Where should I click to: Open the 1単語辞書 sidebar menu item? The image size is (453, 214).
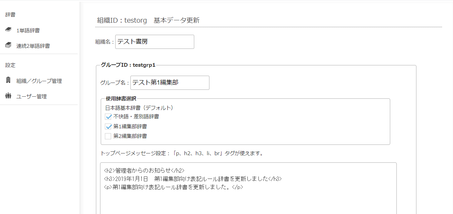point(28,31)
